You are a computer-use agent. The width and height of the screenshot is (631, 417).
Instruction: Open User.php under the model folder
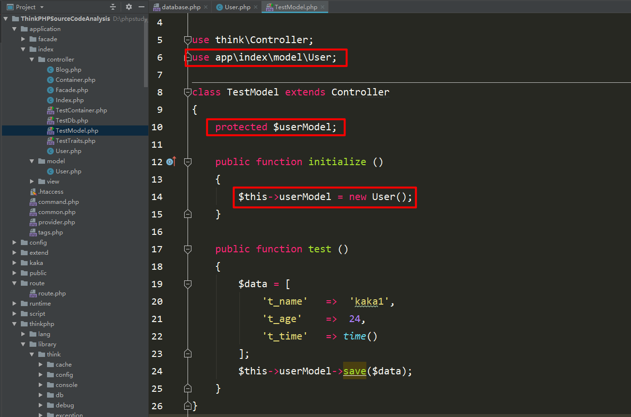(x=68, y=171)
